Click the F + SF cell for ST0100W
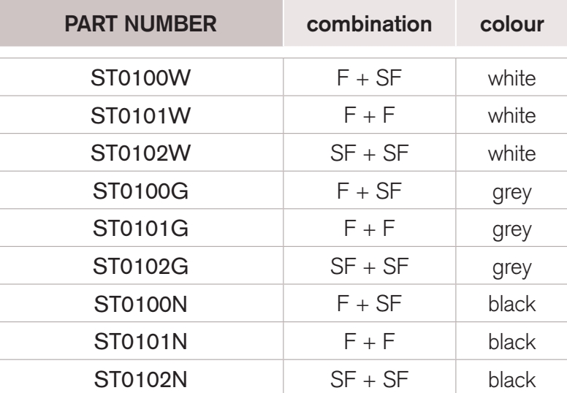The image size is (567, 393). tap(369, 77)
